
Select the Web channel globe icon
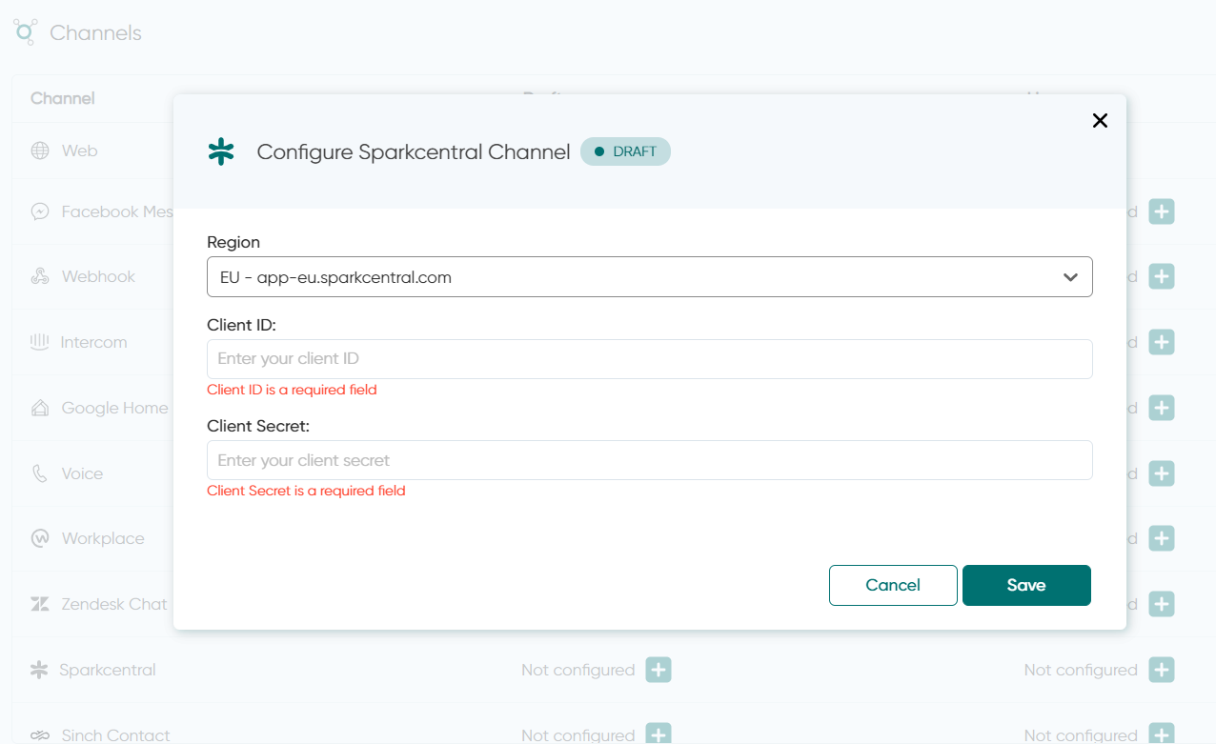(x=40, y=151)
